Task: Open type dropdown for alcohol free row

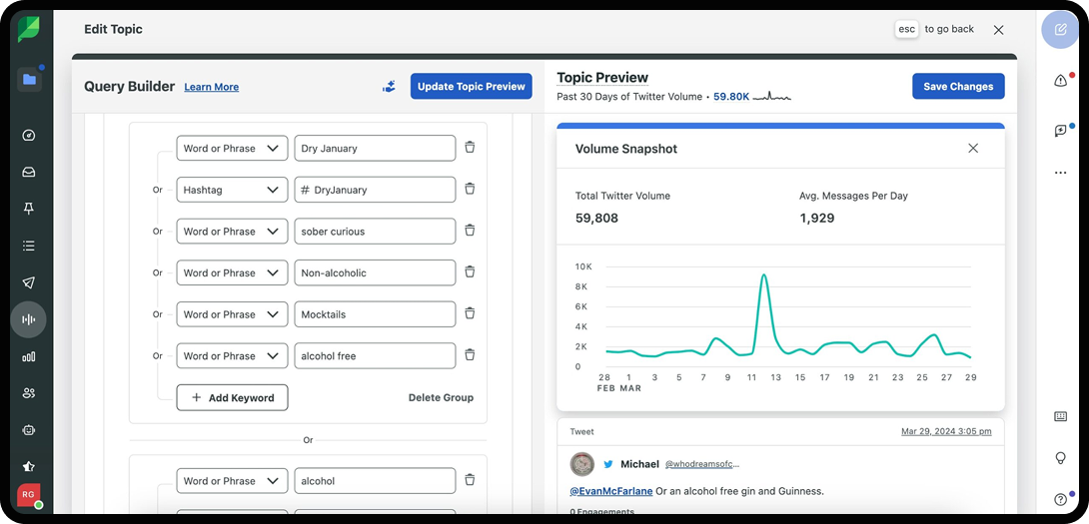Action: coord(232,356)
